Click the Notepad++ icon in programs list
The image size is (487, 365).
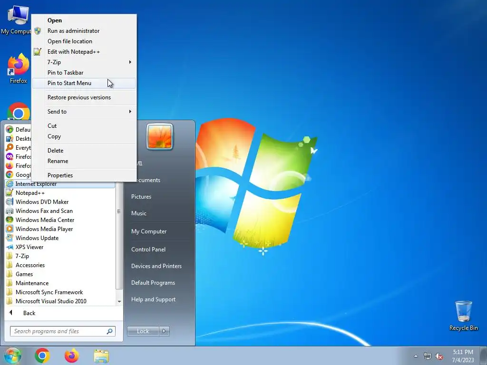10,193
